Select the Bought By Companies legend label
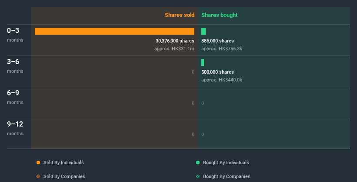Screen dimensions: 357x182 click(227, 176)
